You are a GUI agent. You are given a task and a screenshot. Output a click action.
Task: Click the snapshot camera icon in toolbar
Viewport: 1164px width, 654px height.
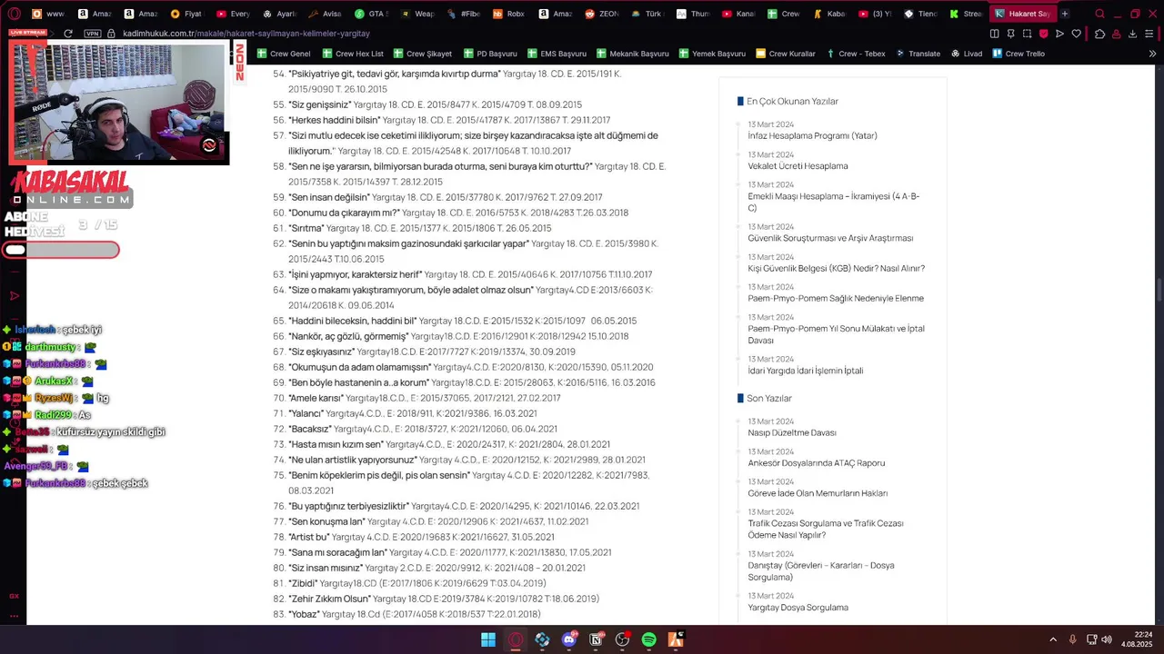point(1027,34)
